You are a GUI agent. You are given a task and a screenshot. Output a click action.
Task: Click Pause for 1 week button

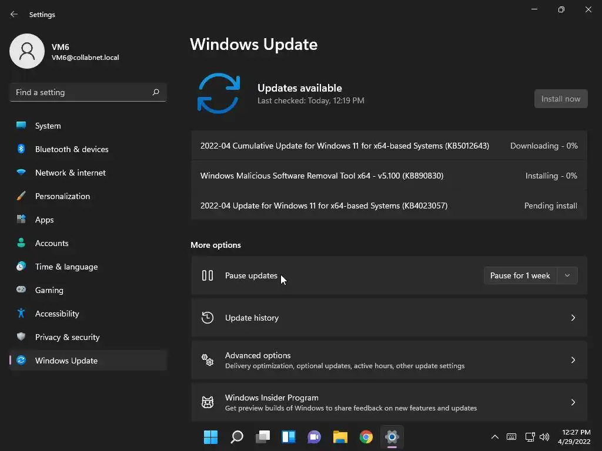click(520, 275)
